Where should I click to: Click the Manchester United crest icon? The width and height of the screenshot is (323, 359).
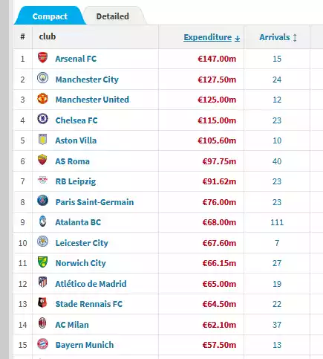tap(42, 99)
